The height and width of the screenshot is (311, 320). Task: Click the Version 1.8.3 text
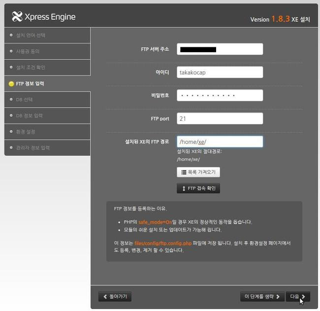(270, 19)
